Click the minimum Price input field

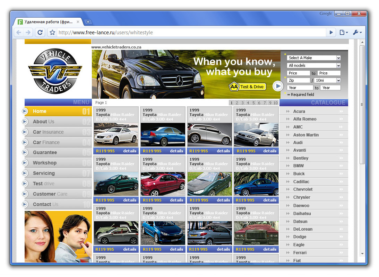[x=299, y=73]
